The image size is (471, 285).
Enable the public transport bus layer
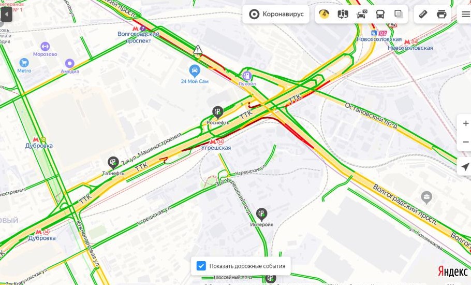[x=380, y=14]
